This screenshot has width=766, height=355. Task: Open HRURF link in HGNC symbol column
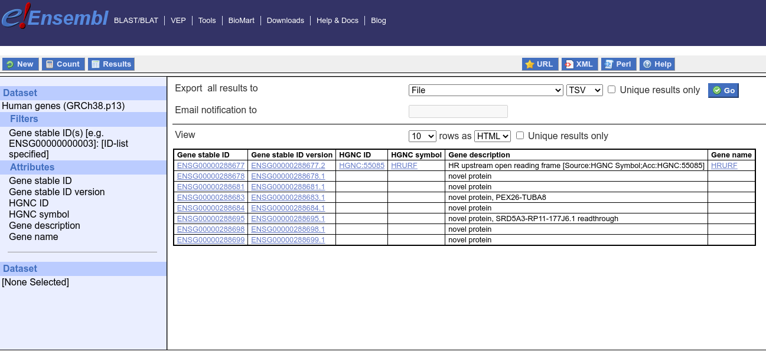[x=404, y=166]
